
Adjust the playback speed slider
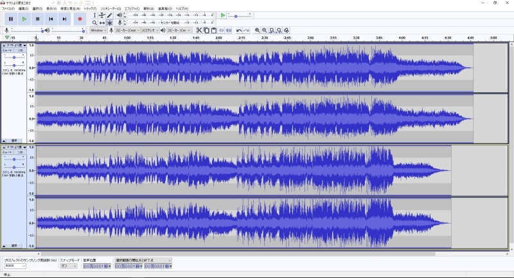240,15
